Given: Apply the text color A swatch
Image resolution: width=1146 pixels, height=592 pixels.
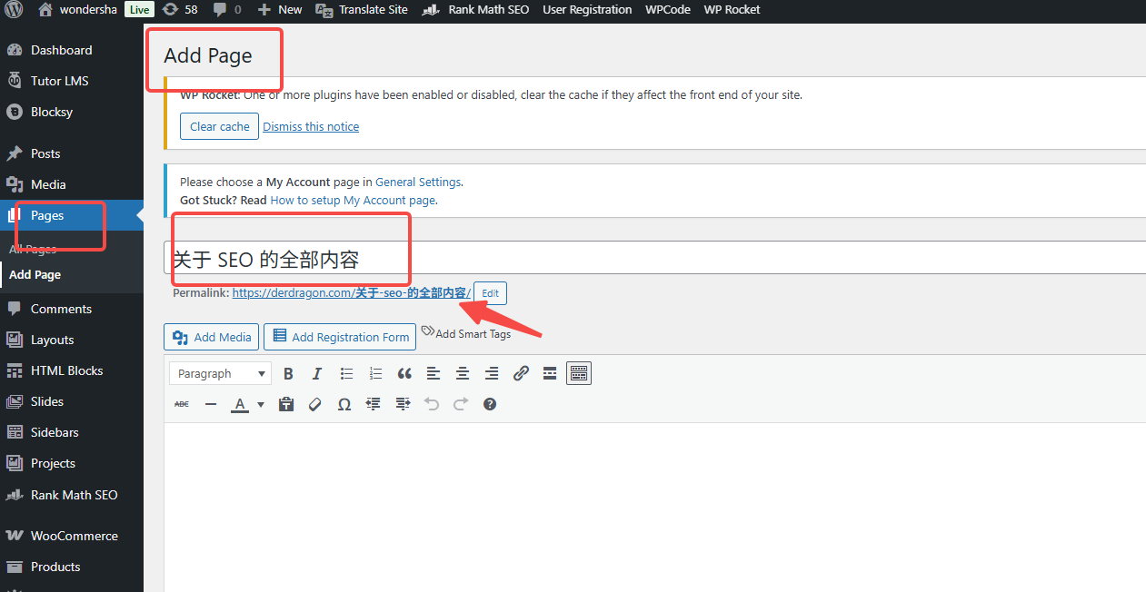Looking at the screenshot, I should 240,404.
